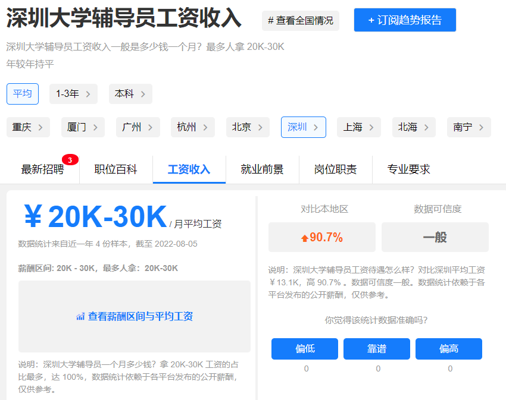Click the 查看全国情况 button
Viewport: 506px width, 400px height.
301,21
